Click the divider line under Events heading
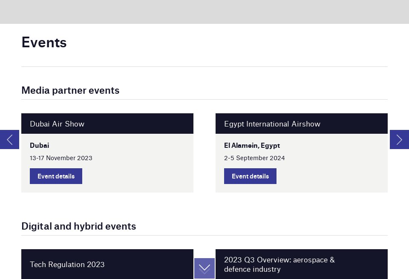 coord(204,66)
